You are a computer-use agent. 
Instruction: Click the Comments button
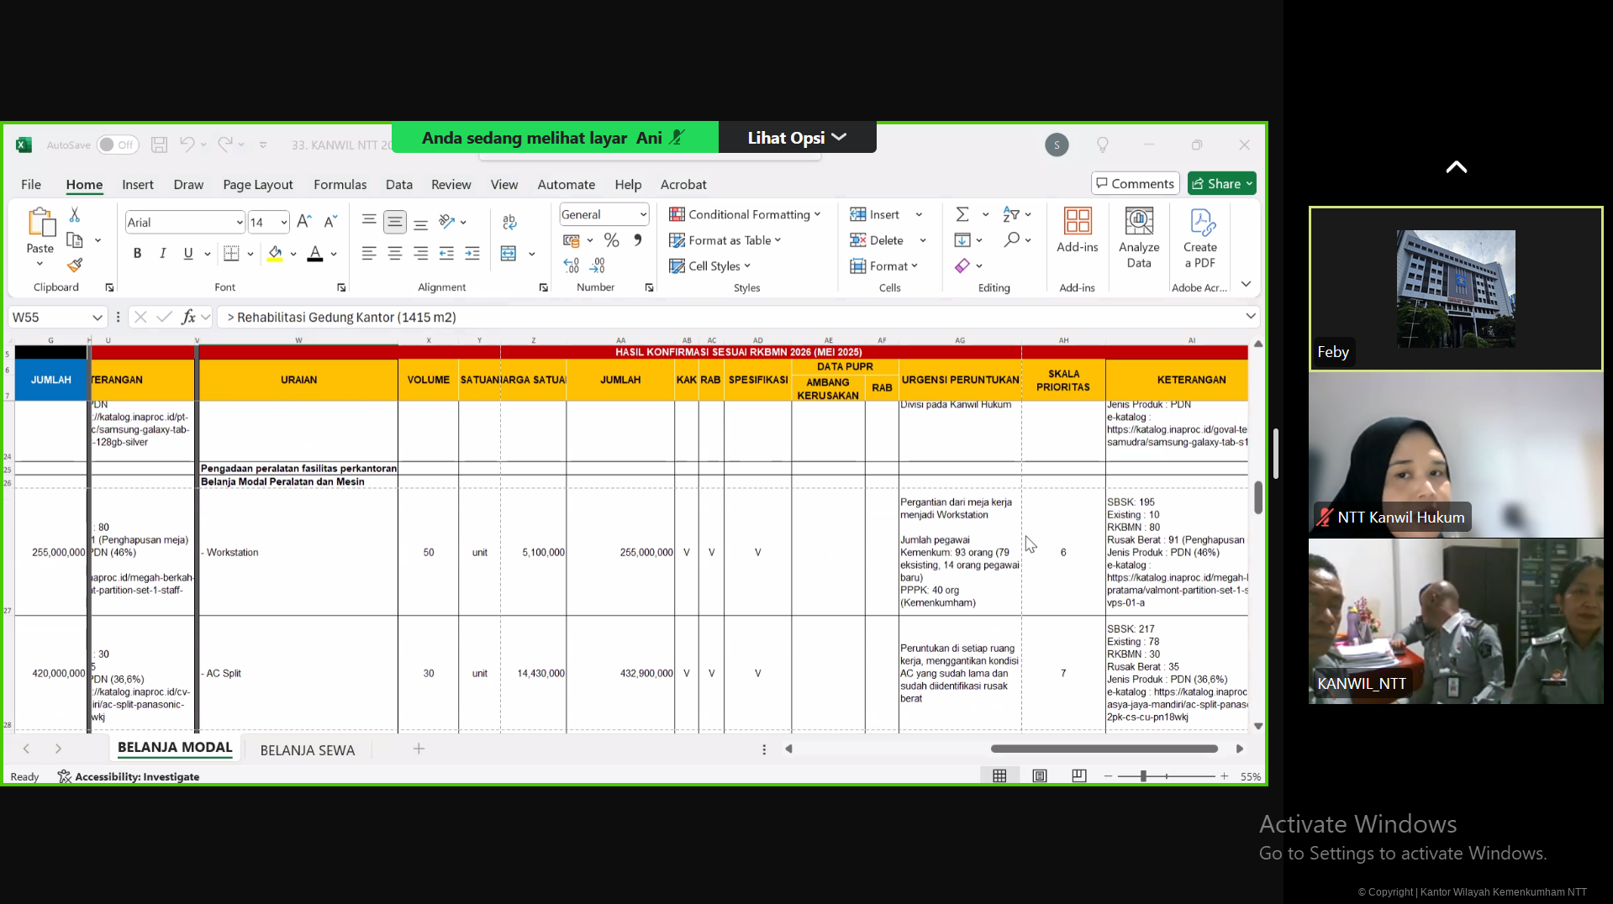[1135, 184]
